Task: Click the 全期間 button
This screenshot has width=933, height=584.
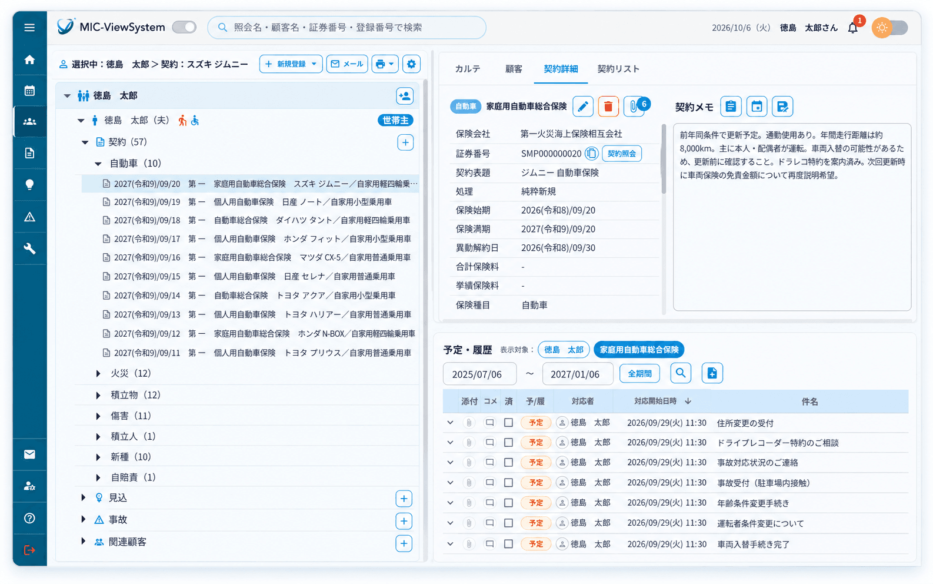Action: [x=639, y=373]
